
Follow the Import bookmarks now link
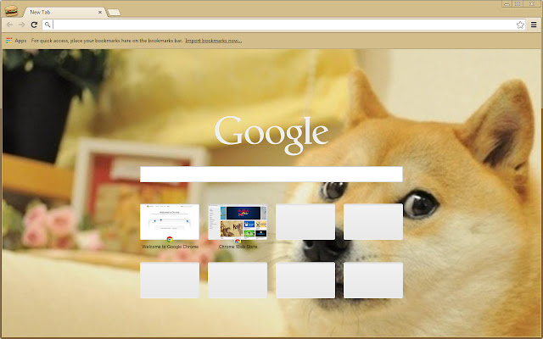[x=213, y=41]
